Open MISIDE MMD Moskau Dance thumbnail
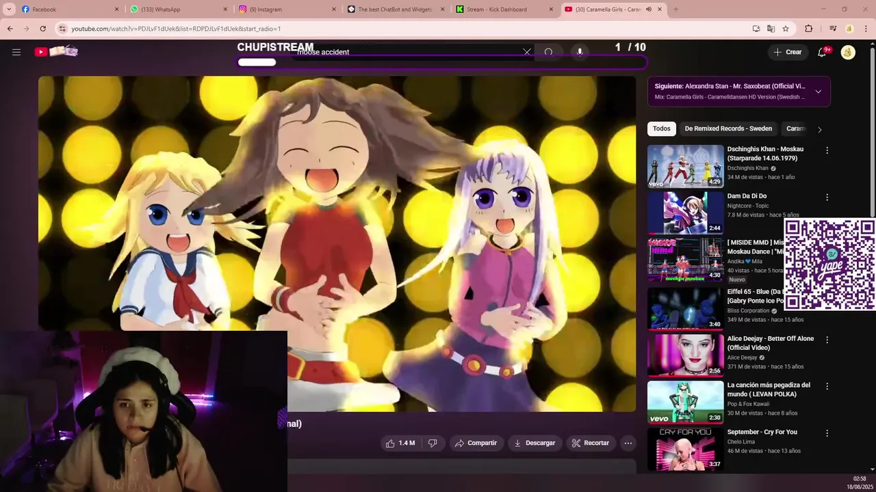This screenshot has height=492, width=876. point(685,259)
